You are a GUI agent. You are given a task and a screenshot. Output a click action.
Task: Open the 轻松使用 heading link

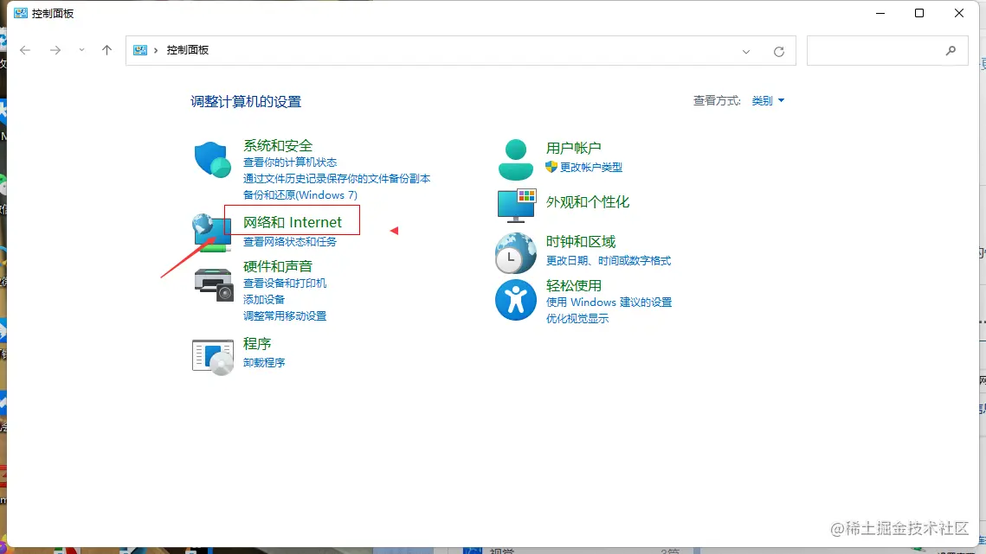(573, 286)
